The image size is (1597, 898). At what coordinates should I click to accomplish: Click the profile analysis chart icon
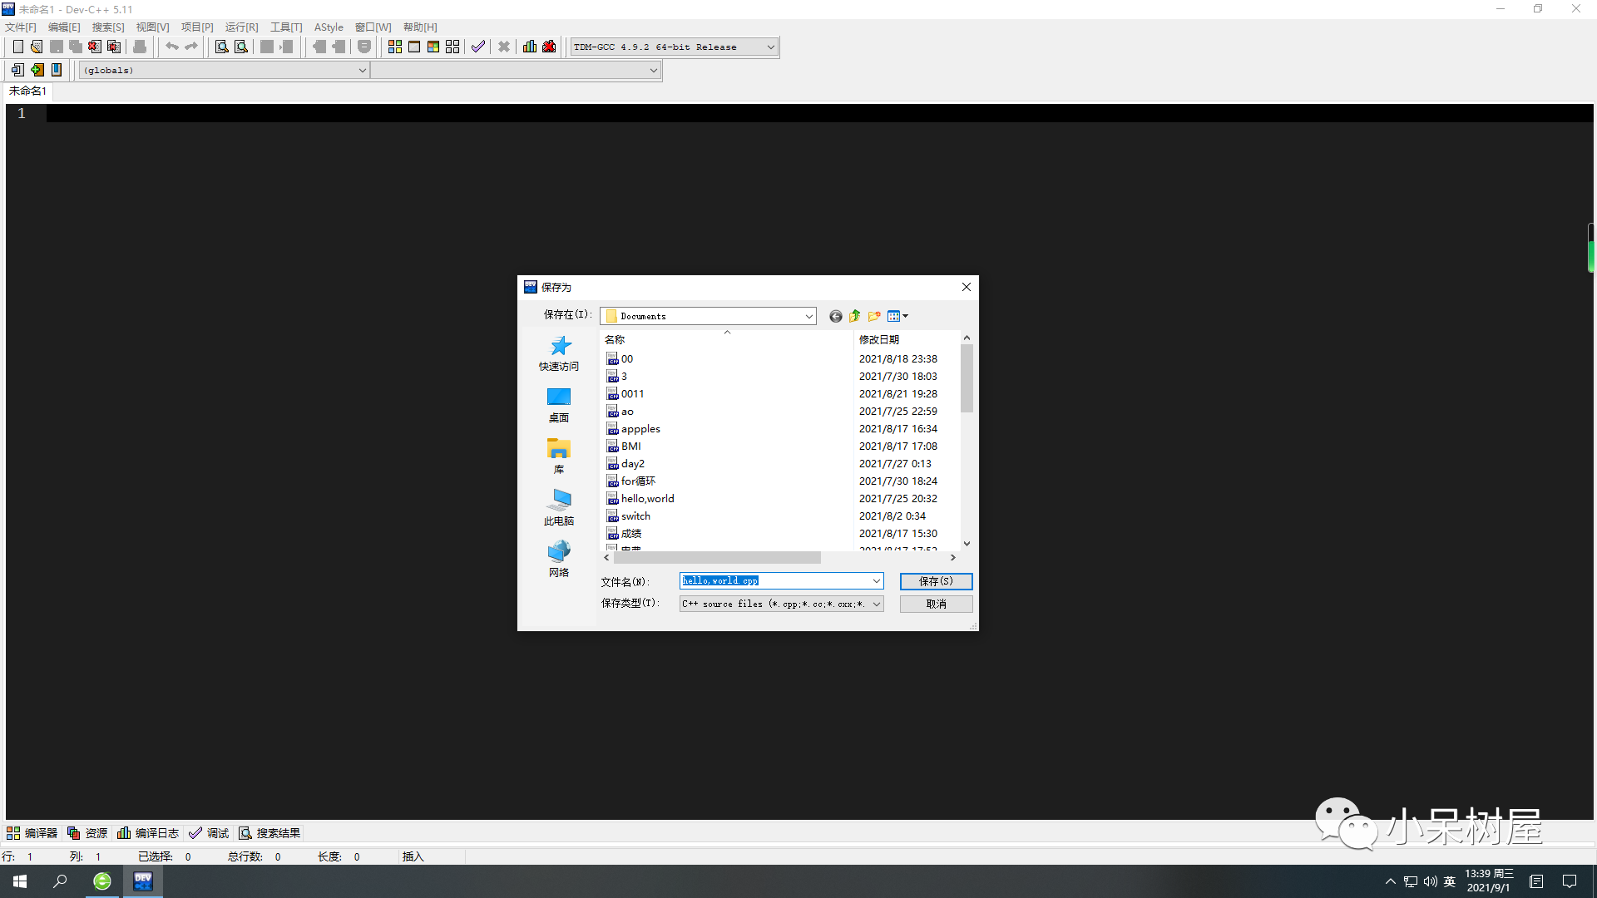tap(530, 47)
